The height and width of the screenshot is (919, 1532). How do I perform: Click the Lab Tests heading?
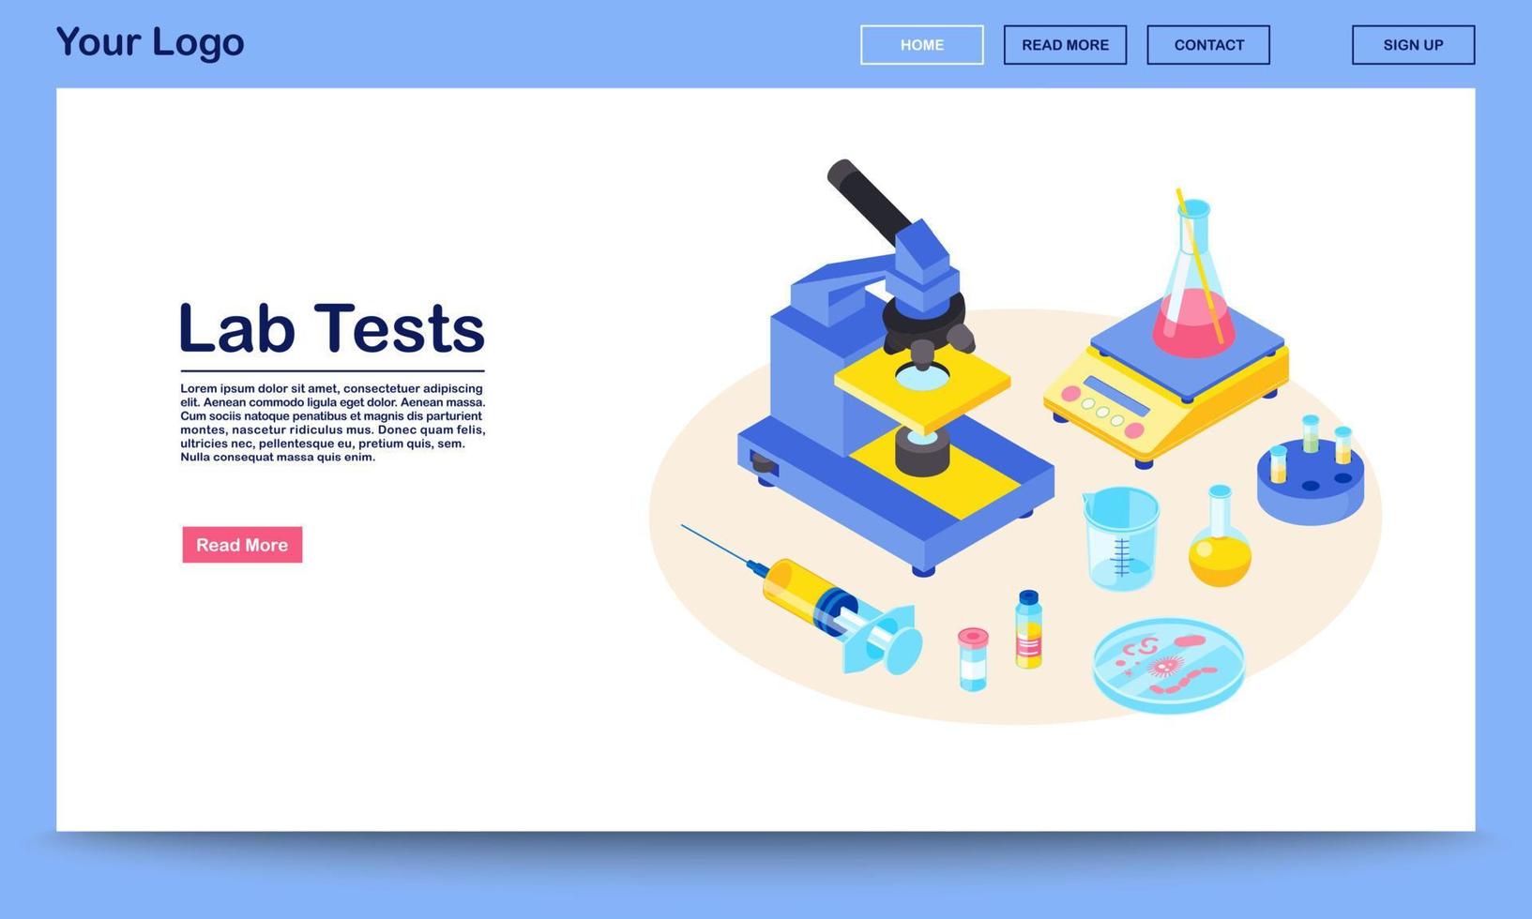pos(331,327)
